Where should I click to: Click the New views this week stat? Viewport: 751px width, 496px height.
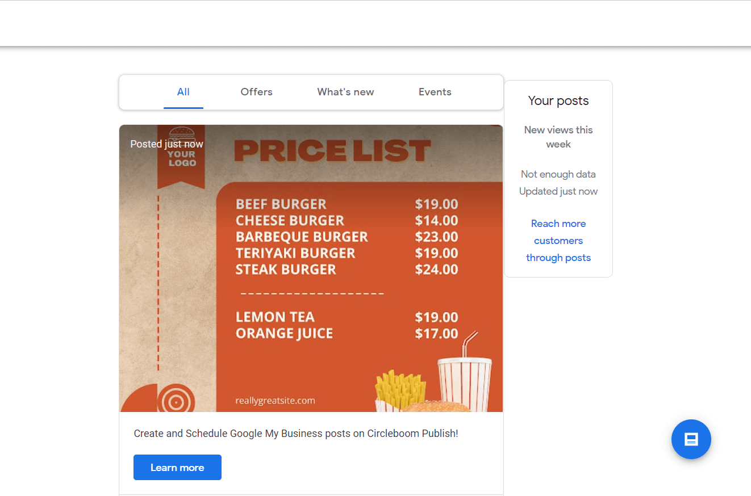(558, 137)
